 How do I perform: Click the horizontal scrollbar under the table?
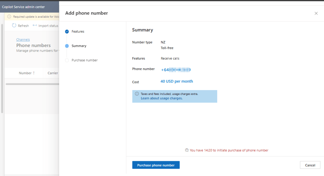[x=32, y=84]
